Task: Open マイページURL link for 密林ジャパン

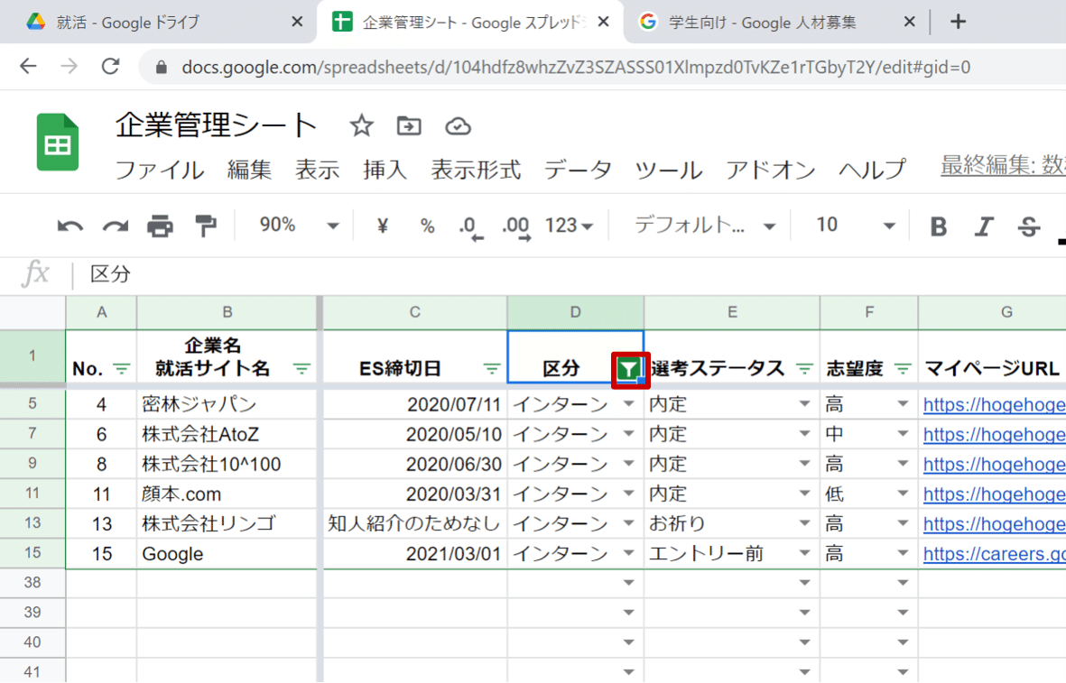Action: click(994, 405)
